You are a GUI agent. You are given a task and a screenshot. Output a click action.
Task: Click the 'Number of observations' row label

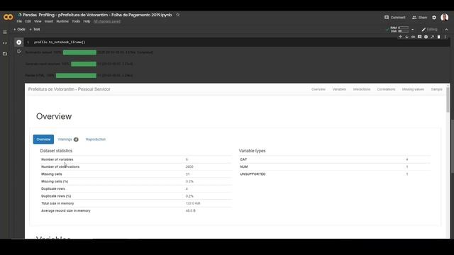point(60,167)
